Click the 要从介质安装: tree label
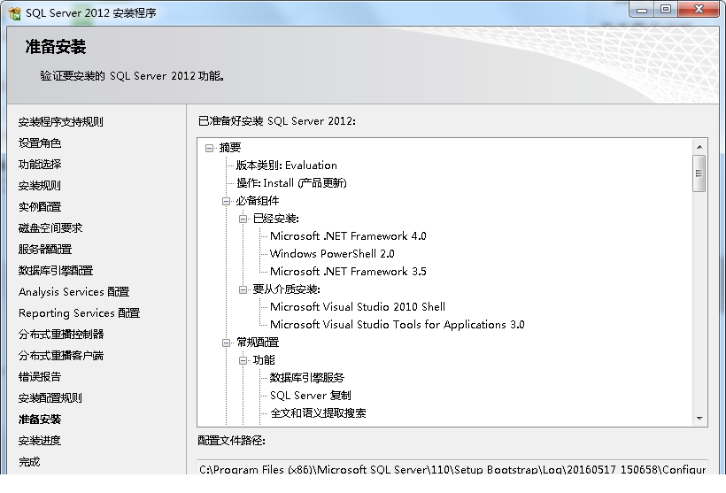Viewport: 726px width, 493px height. 287,289
